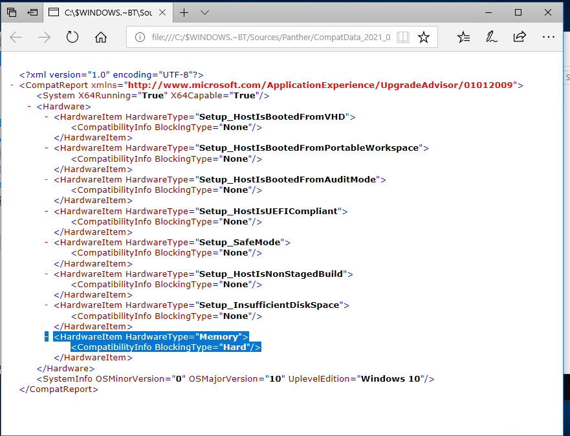The image size is (570, 436).
Task: Click the Setup_HostIsBootedFromVHD value
Action: [x=272, y=116]
